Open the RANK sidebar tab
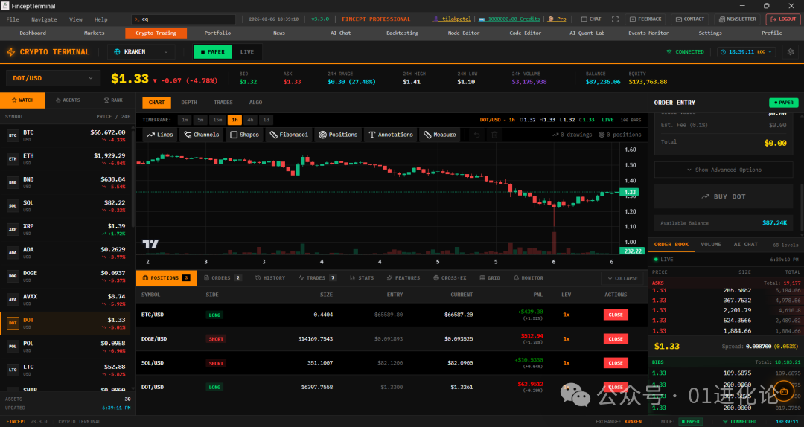The height and width of the screenshot is (427, 804). coord(113,100)
